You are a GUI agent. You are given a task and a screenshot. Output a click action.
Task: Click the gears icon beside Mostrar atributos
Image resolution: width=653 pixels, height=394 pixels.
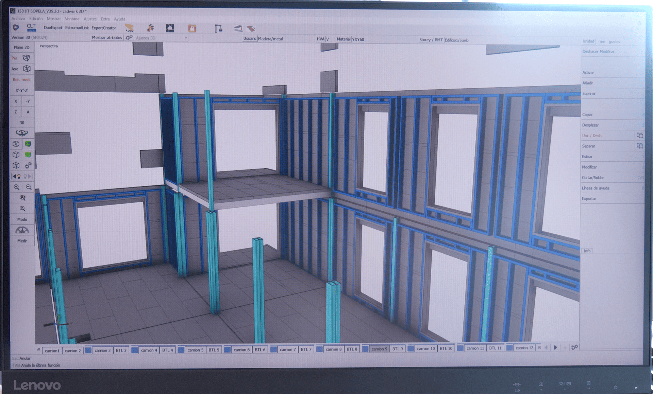[129, 38]
